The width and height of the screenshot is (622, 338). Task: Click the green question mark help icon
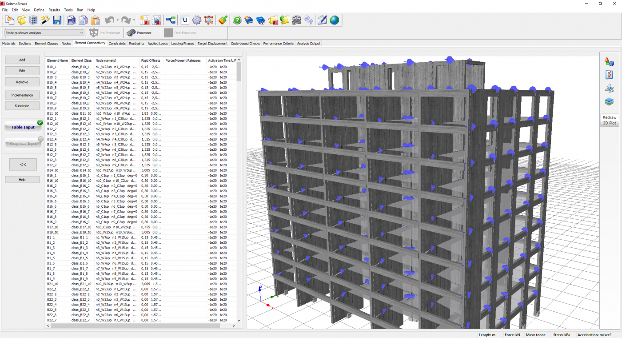pyautogui.click(x=237, y=20)
